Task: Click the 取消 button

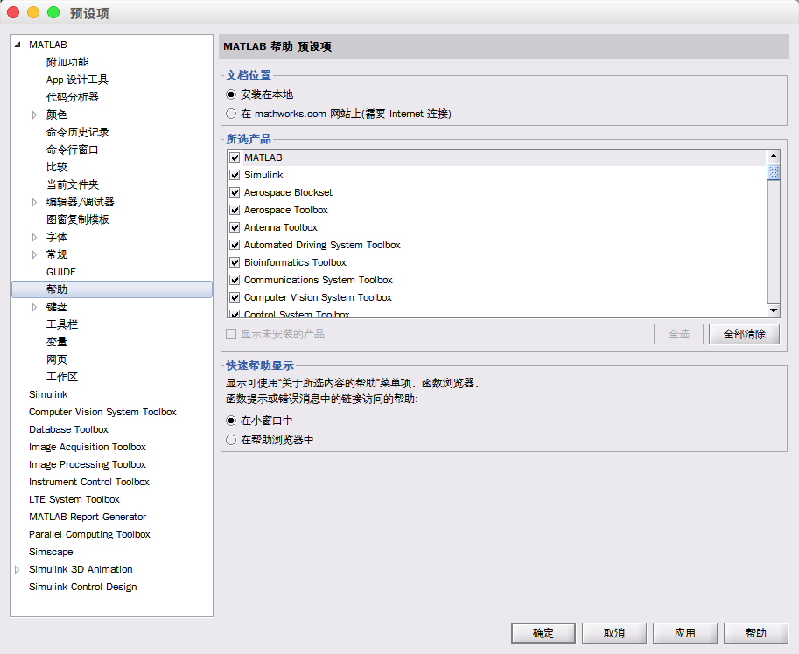Action: coord(614,633)
